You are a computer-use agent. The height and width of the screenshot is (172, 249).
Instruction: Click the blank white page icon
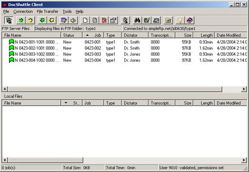point(85,20)
